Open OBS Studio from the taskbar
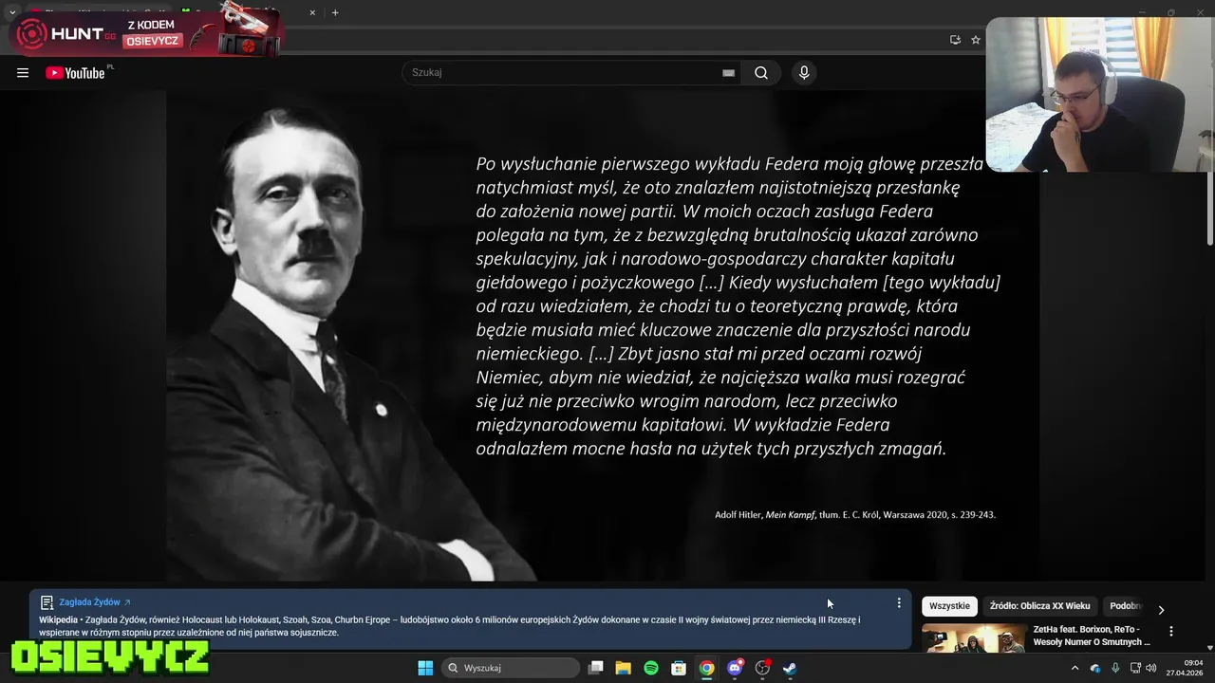Viewport: 1215px width, 683px height. [762, 668]
